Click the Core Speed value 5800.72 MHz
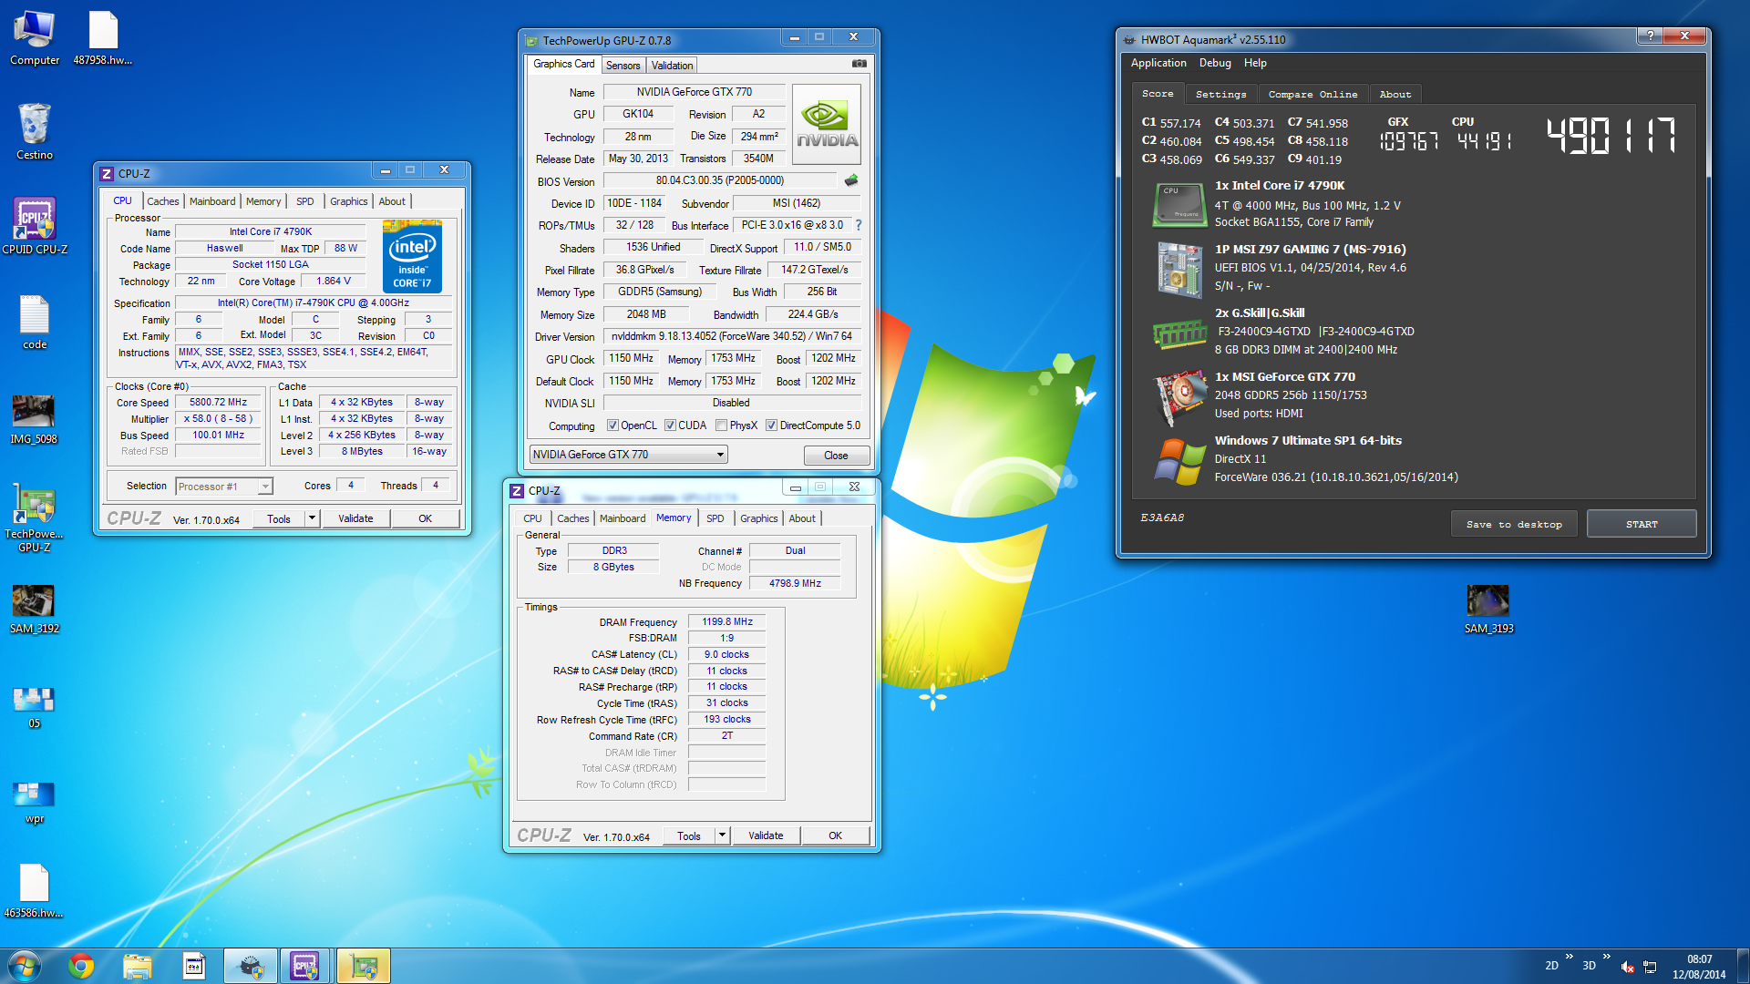This screenshot has height=984, width=1750. [x=219, y=402]
